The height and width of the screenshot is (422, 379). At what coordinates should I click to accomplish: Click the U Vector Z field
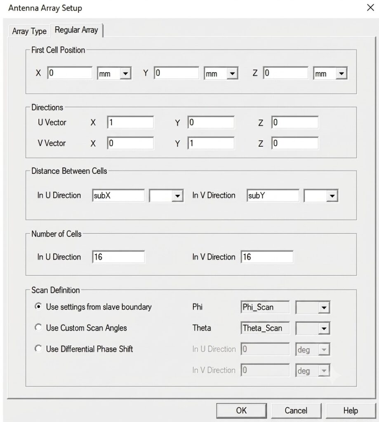point(295,122)
